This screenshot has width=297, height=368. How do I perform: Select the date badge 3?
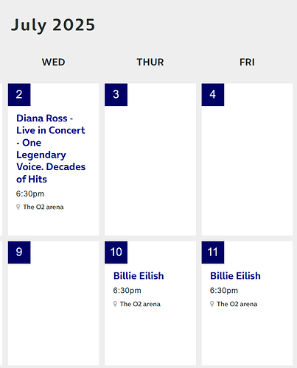click(x=116, y=95)
